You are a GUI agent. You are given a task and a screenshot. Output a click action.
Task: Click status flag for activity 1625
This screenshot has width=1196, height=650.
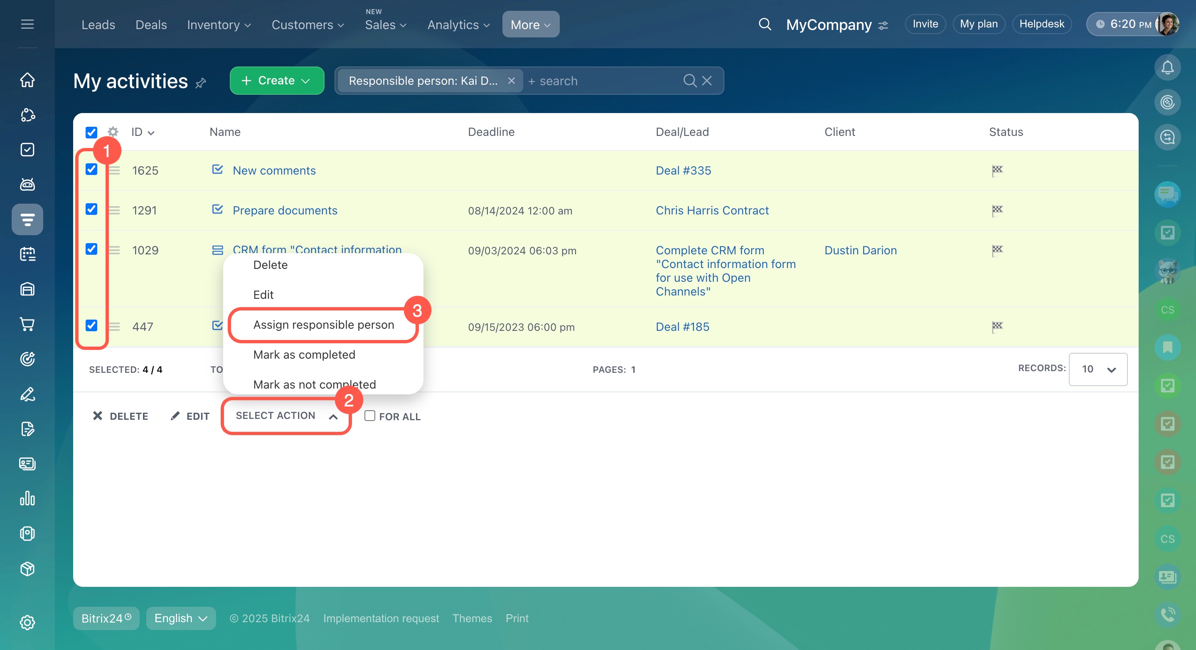point(997,170)
